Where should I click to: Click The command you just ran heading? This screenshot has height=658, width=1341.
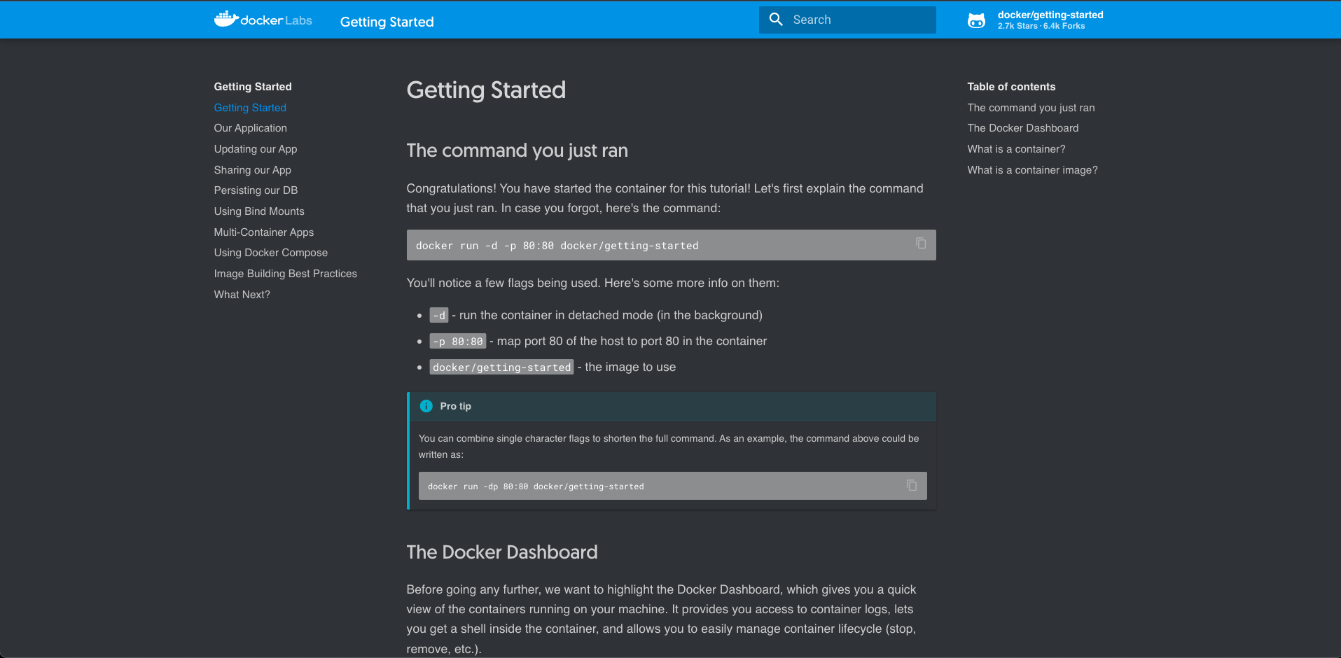[517, 150]
